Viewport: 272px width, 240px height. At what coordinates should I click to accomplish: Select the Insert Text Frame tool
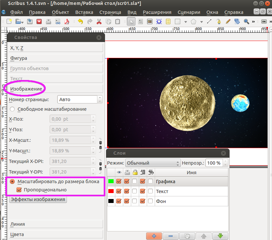point(140,21)
